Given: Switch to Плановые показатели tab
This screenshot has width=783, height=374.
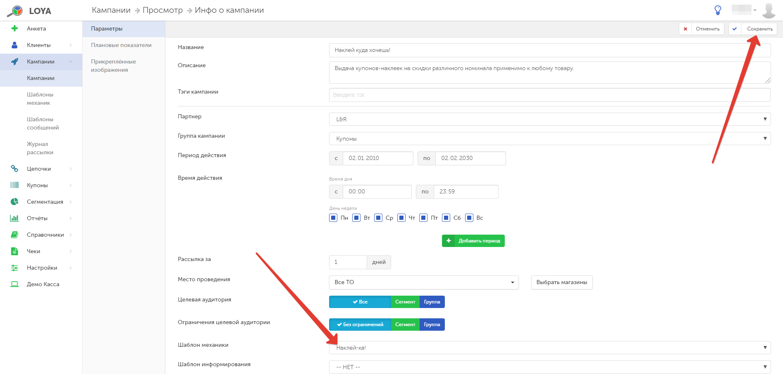Looking at the screenshot, I should (124, 45).
